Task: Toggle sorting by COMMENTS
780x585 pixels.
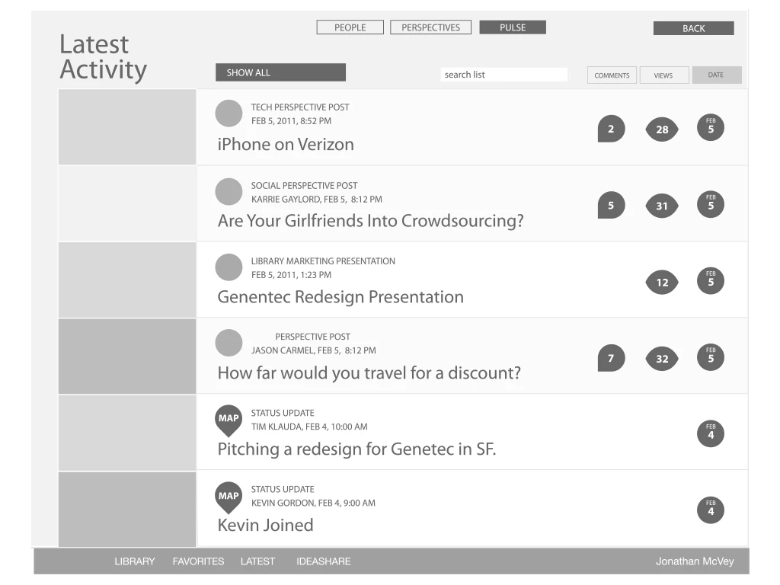Action: 612,75
